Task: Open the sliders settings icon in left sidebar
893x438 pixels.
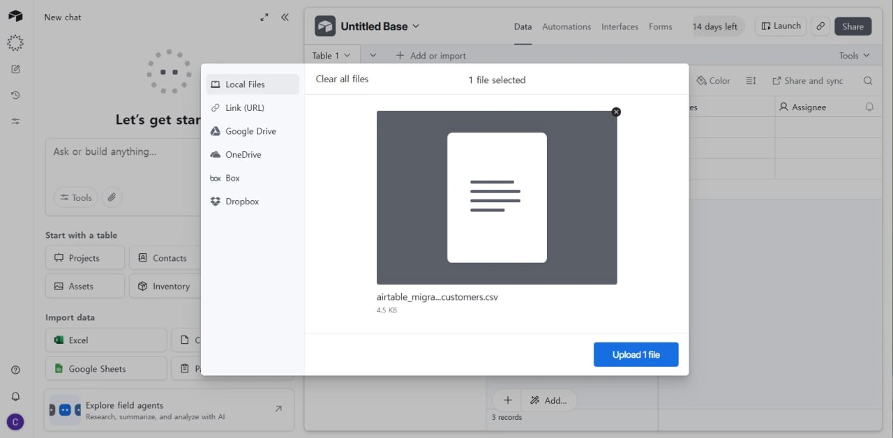Action: (15, 121)
